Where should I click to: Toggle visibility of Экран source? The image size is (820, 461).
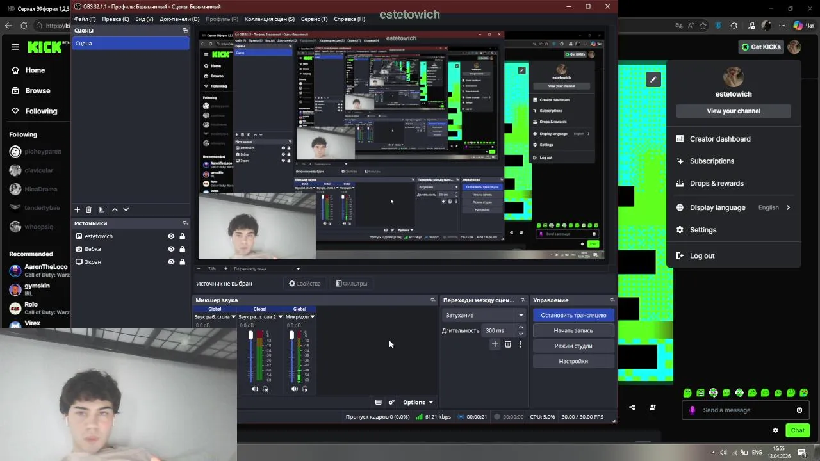(171, 262)
